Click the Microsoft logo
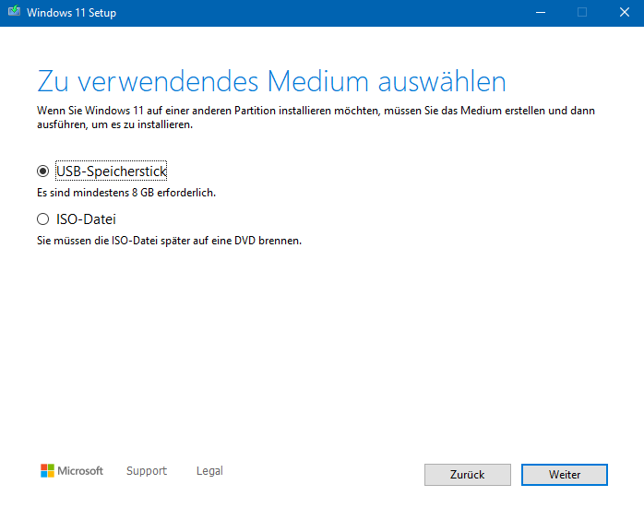 click(x=72, y=470)
